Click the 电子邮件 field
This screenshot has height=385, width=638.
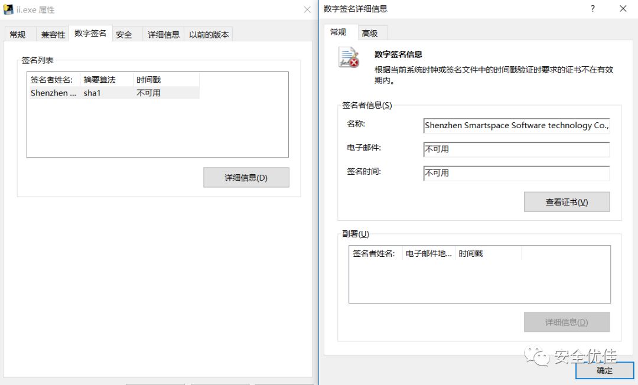click(516, 149)
